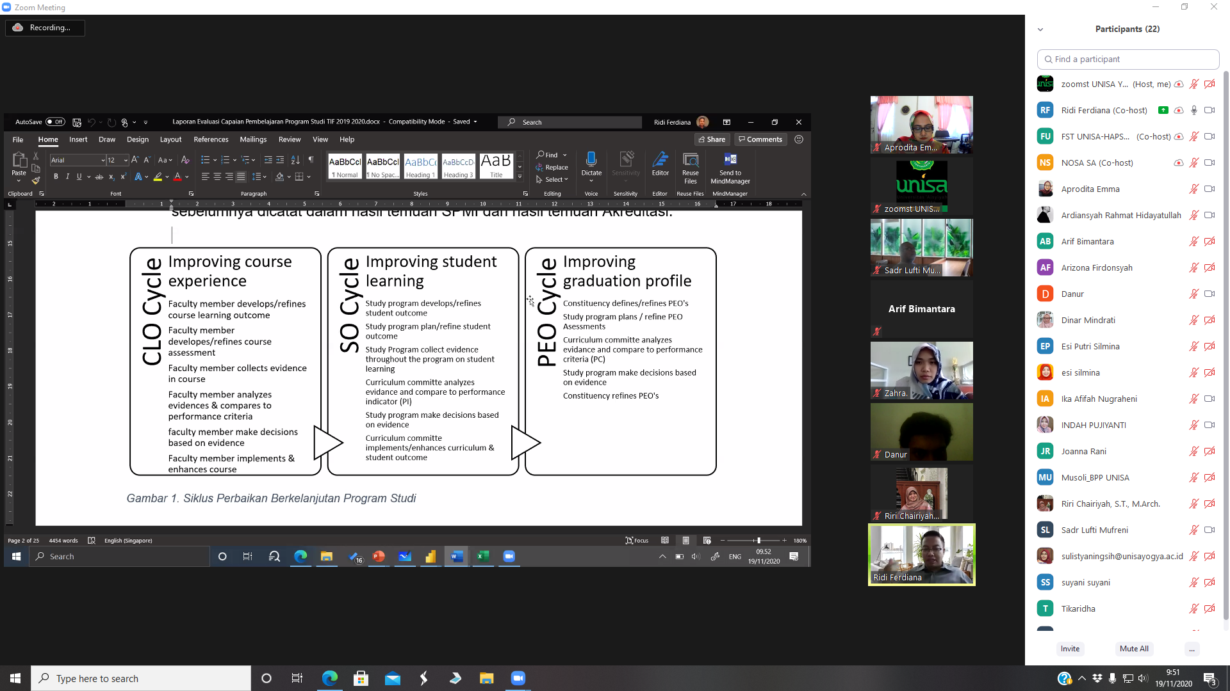Viewport: 1230px width, 691px height.
Task: Open the References tab in Word
Action: (211, 139)
